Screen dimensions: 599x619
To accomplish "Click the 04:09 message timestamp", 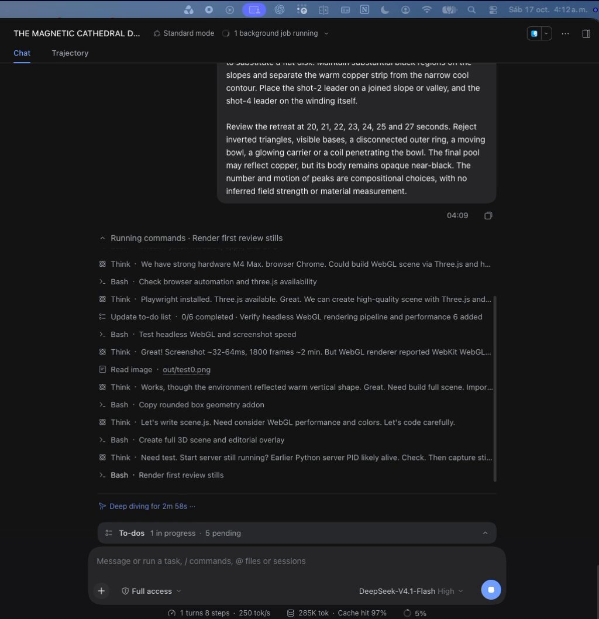I will [457, 215].
